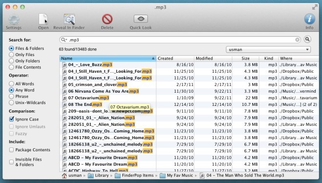Sort by Where column header

pos(299,59)
